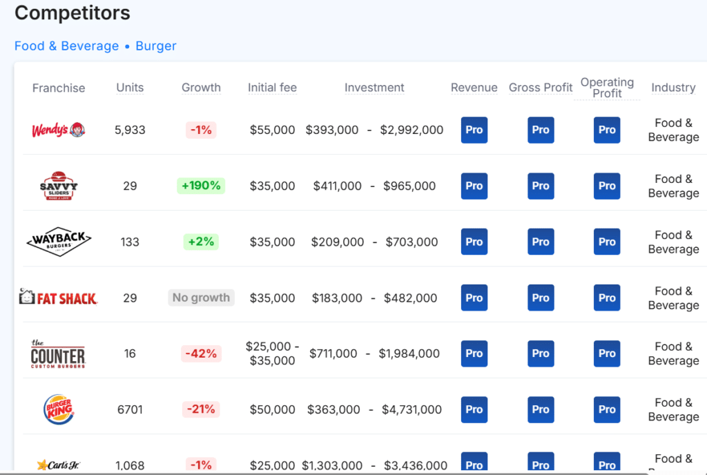Click Revenue Pro badge in the Wayback Burgers row

[x=474, y=242]
